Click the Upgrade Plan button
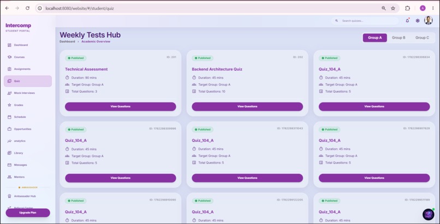440x224 pixels. coord(28,213)
